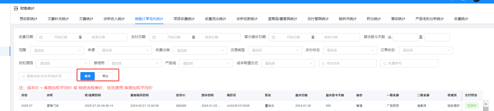494x111 pixels.
Task: Open the 收费统计 tab
Action: tap(461, 19)
